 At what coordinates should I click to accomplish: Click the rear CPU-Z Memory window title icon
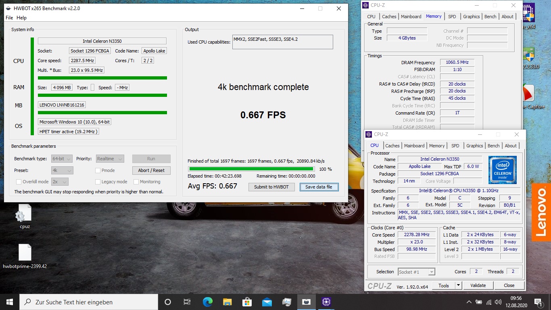click(x=365, y=5)
